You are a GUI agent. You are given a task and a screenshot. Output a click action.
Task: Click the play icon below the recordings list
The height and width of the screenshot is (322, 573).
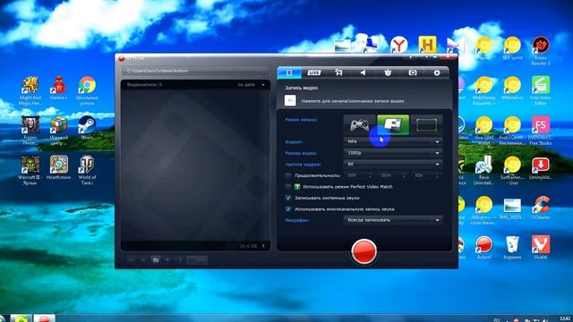click(x=143, y=260)
